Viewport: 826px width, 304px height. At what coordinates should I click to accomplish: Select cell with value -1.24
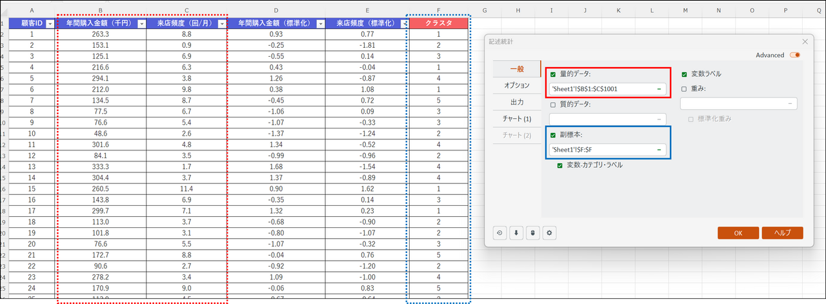(367, 133)
